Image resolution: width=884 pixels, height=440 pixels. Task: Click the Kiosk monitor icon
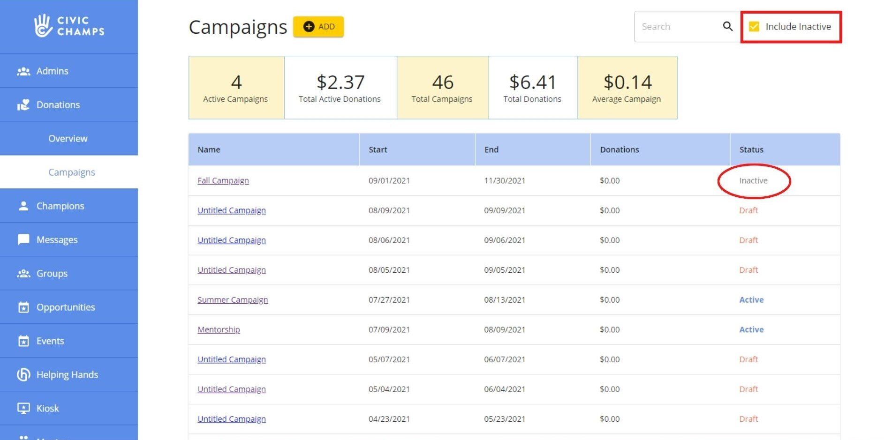(x=23, y=409)
